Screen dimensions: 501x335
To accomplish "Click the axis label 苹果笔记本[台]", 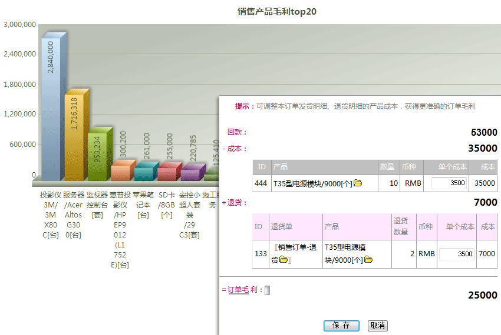I will click(x=143, y=205).
